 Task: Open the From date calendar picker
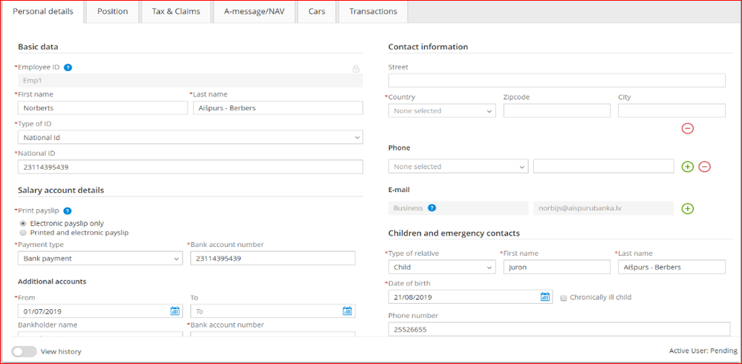click(175, 311)
